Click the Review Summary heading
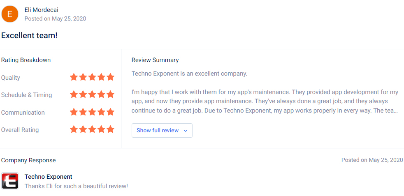Image resolution: width=404 pixels, height=196 pixels. click(x=155, y=60)
